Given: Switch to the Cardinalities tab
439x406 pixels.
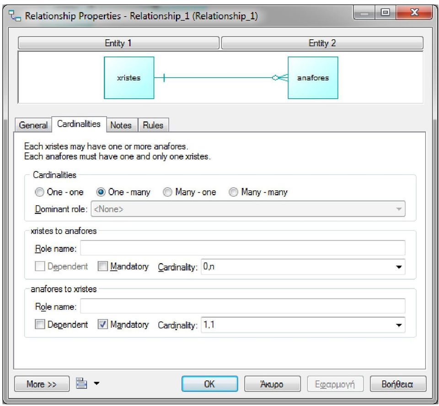Looking at the screenshot, I should click(79, 124).
